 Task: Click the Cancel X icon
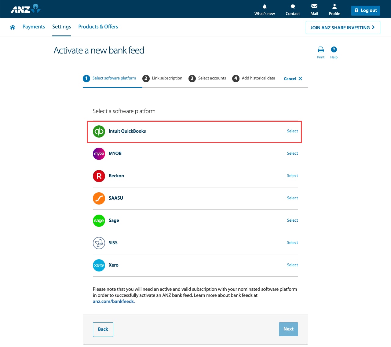[x=300, y=79]
